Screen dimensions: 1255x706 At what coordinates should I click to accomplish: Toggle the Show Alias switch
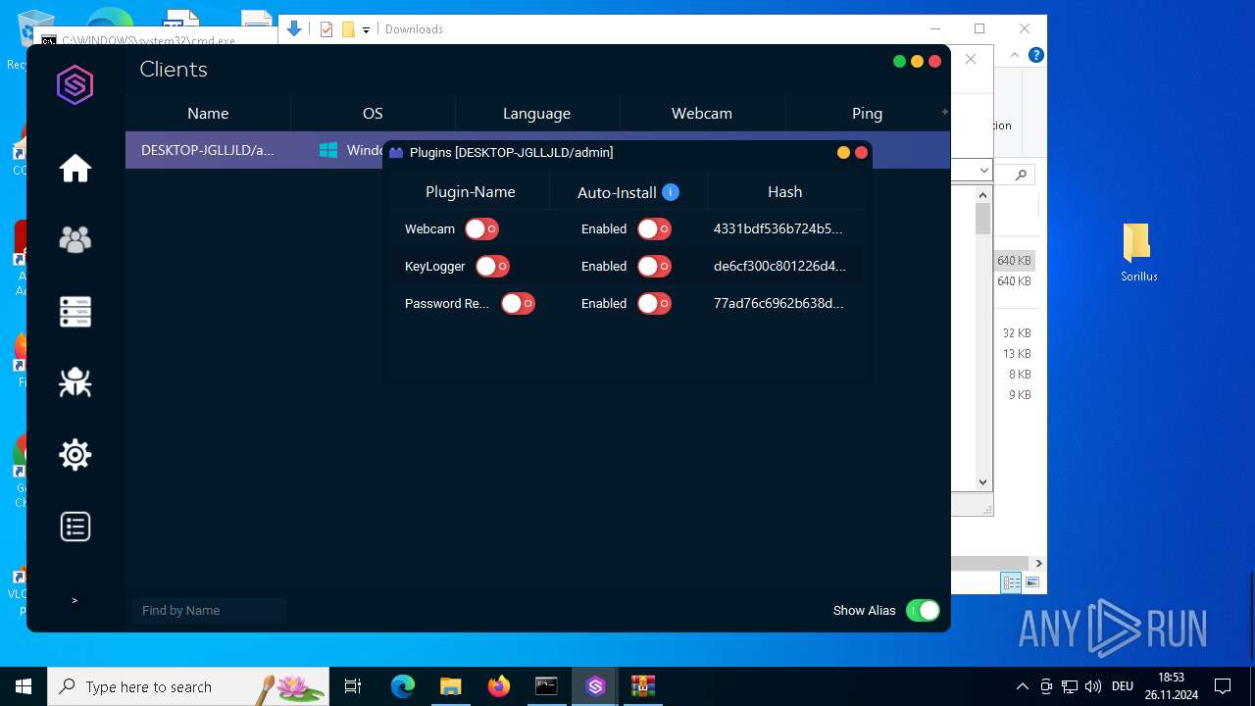coord(923,611)
